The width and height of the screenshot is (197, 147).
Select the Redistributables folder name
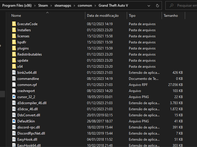point(30,54)
